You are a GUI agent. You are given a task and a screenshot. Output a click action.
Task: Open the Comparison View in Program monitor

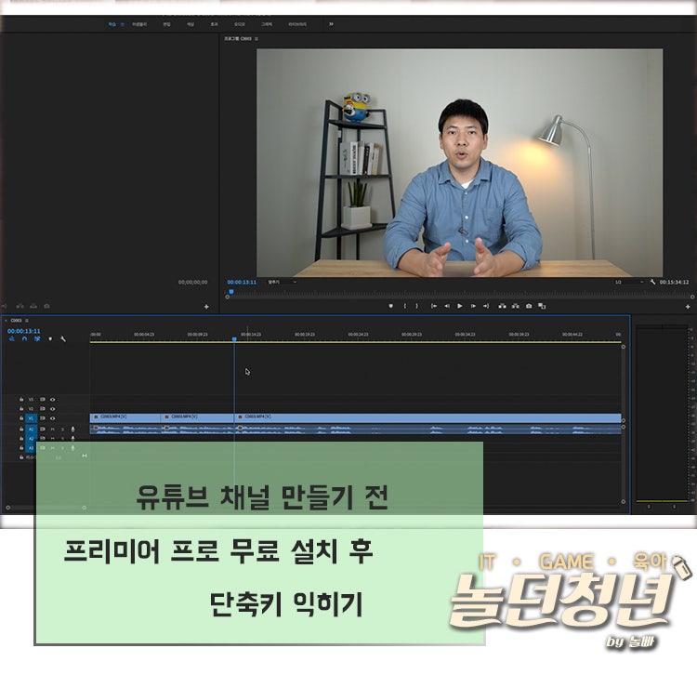tap(542, 306)
